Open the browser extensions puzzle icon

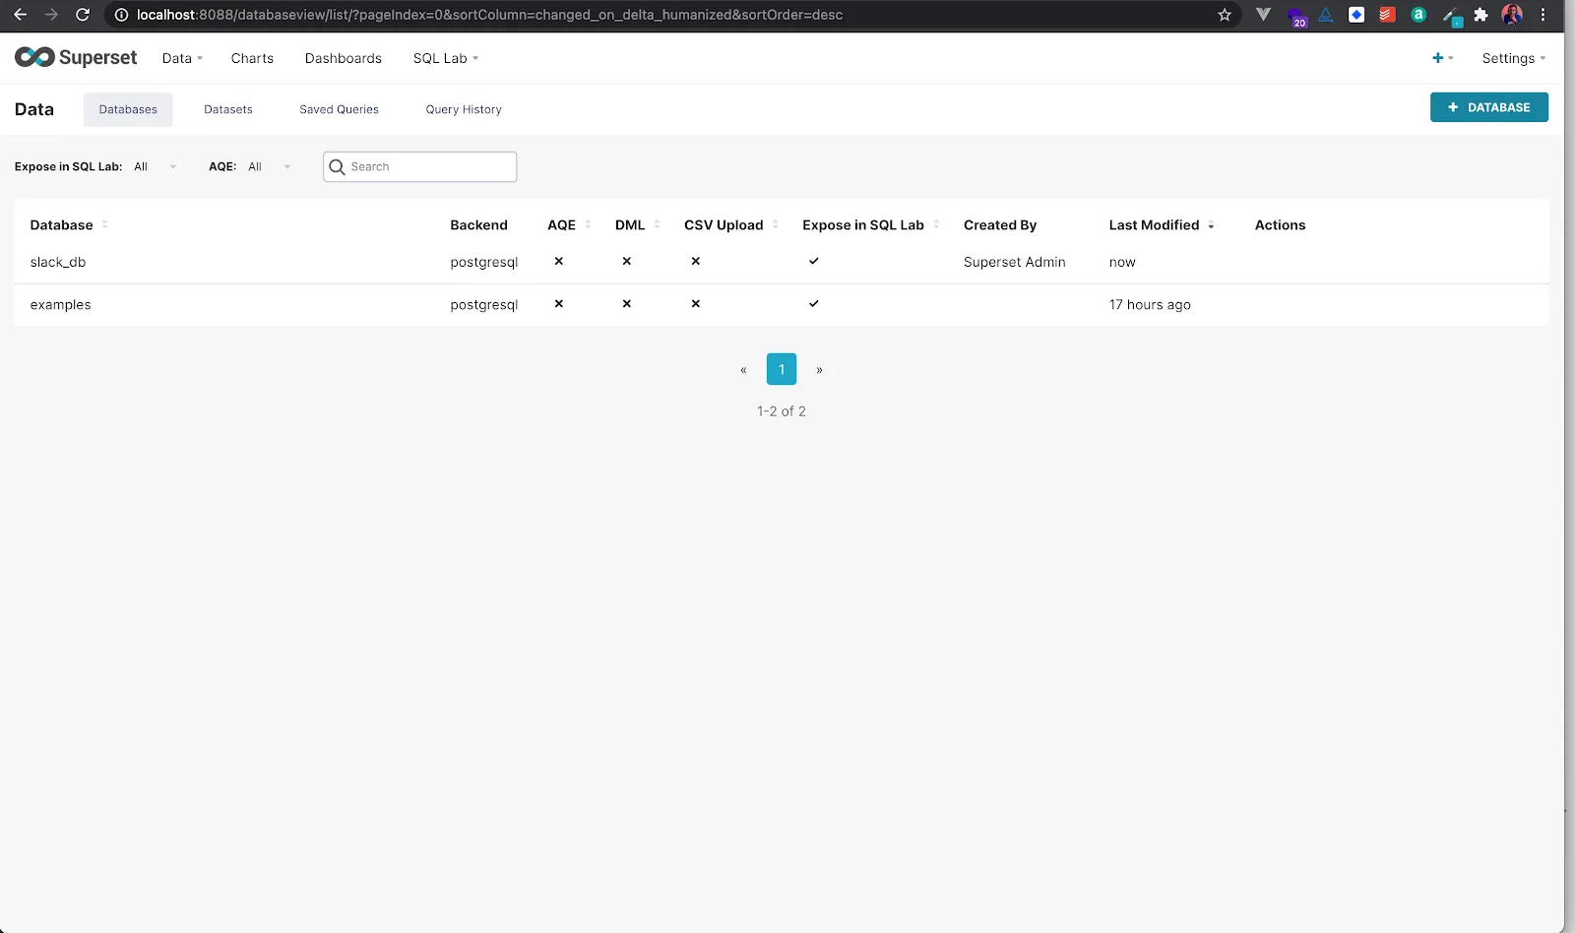pos(1480,15)
